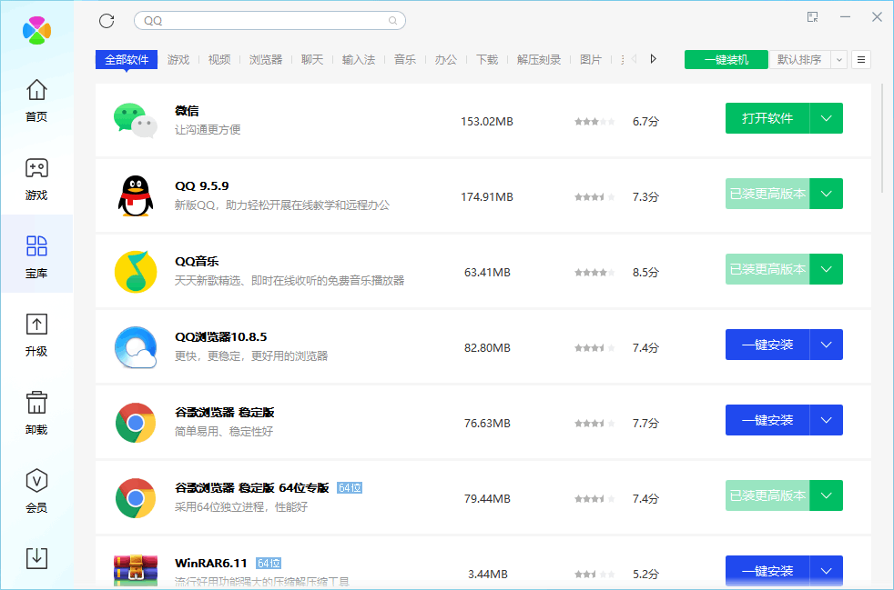Expand dropdown arrow beside 打开软件 for 微信
This screenshot has height=590, width=894.
(826, 118)
